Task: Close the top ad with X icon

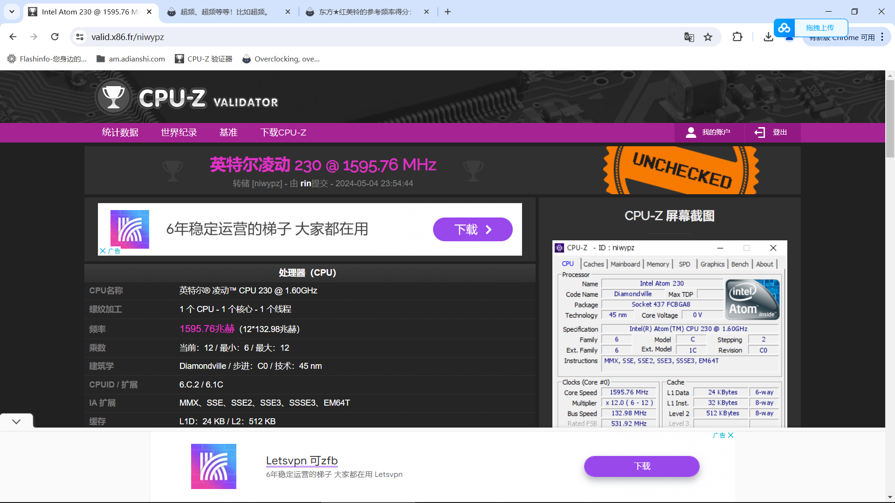Action: pyautogui.click(x=103, y=251)
